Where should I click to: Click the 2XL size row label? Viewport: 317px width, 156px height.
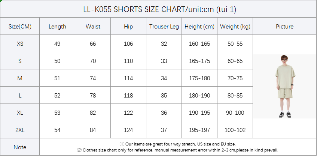20,130
